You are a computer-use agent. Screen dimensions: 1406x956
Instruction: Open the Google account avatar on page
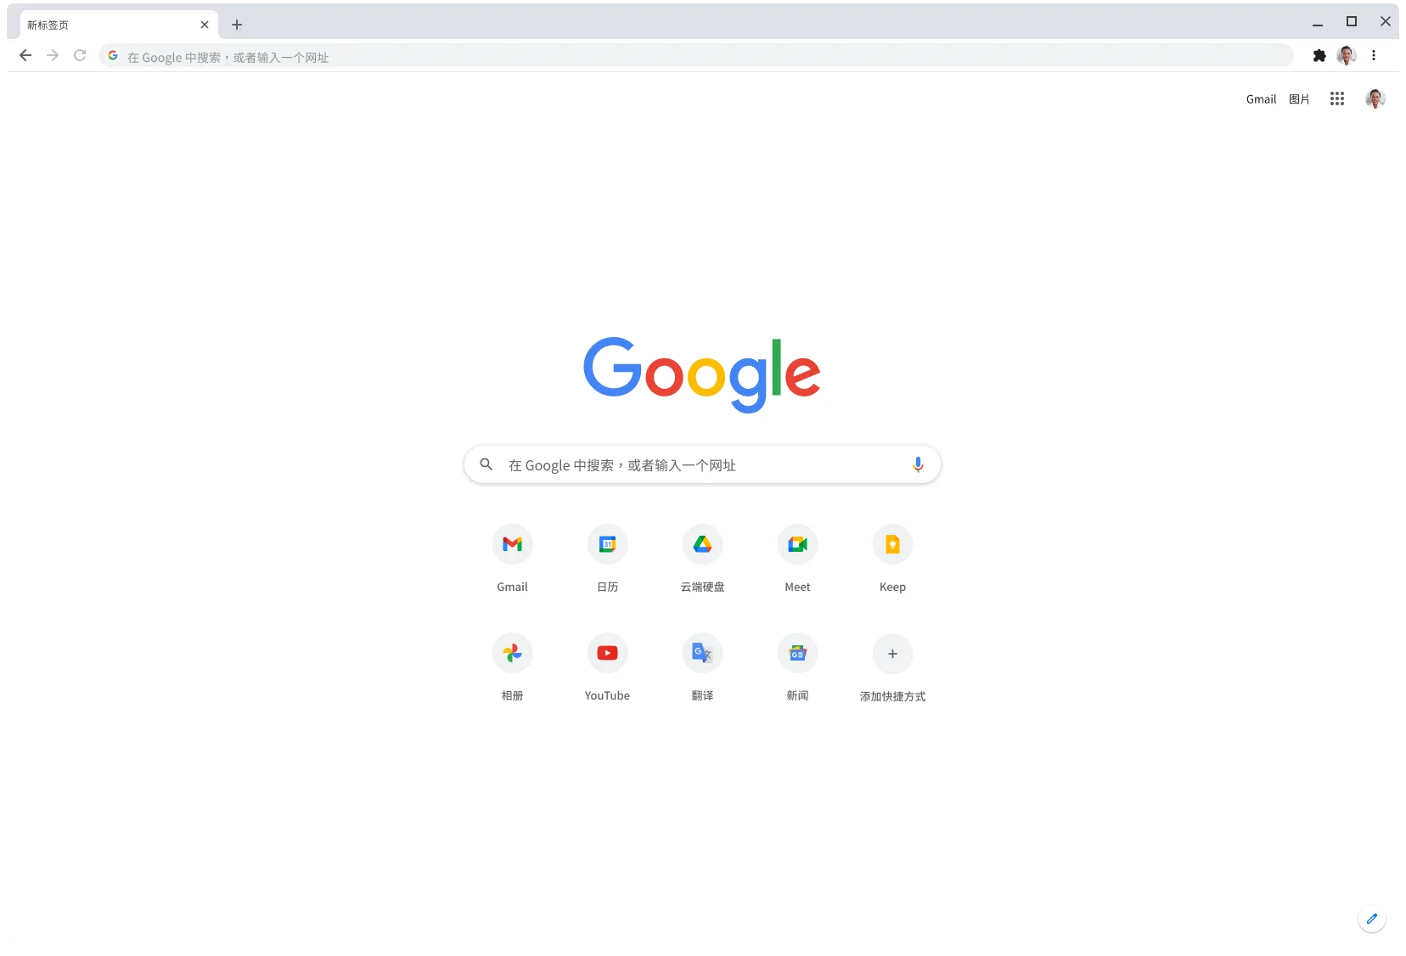(x=1375, y=98)
